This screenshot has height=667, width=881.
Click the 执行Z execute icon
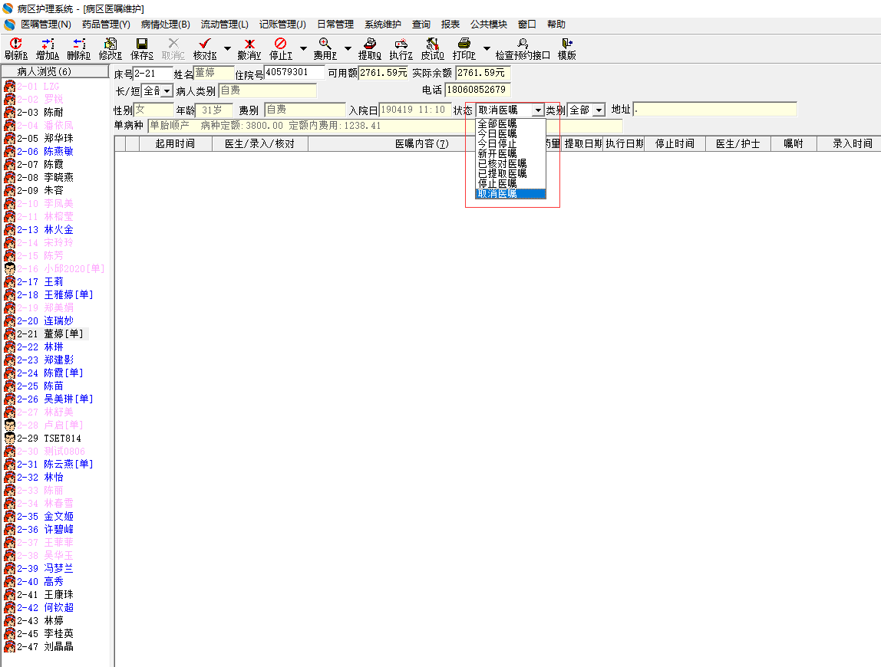tap(401, 44)
